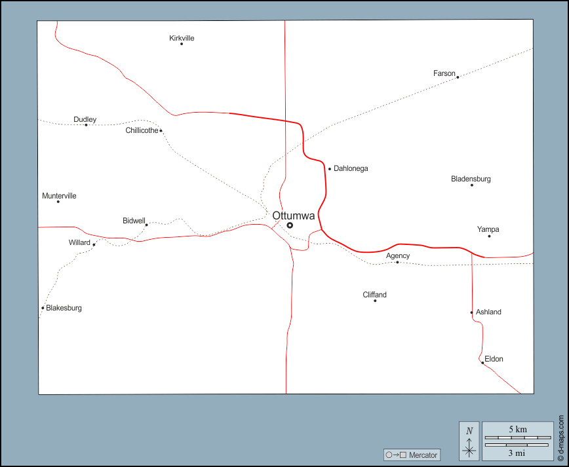Click the Ottumwa city circle marker
569x467 pixels.
point(290,225)
